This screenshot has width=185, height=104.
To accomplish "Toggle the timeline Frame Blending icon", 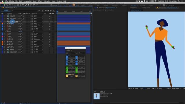I will pyautogui.click(x=48, y=11).
